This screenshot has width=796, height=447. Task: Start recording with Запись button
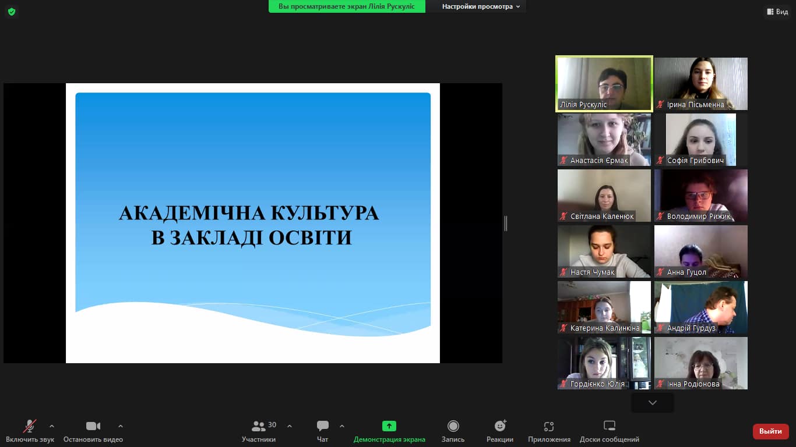453,431
